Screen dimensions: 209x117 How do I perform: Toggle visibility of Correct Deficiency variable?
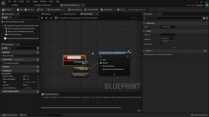coord(38,88)
